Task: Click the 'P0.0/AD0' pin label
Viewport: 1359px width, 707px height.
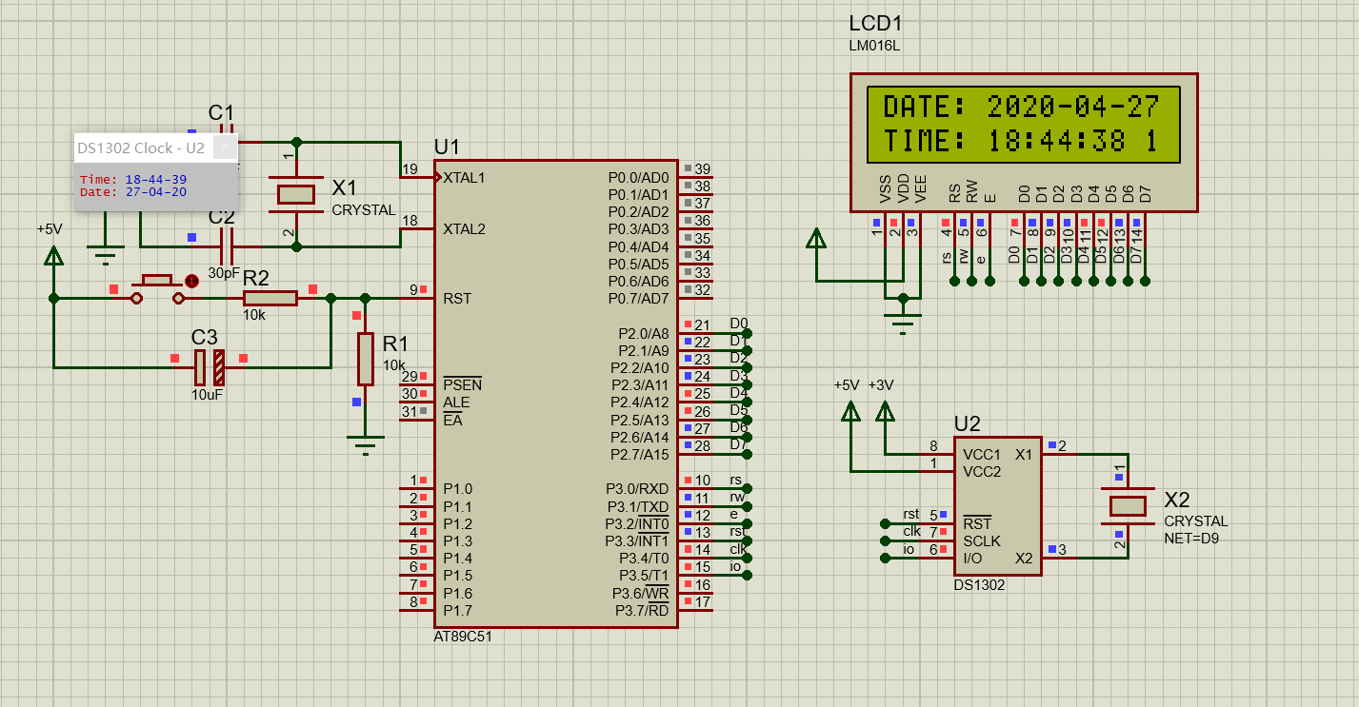Action: coord(638,178)
